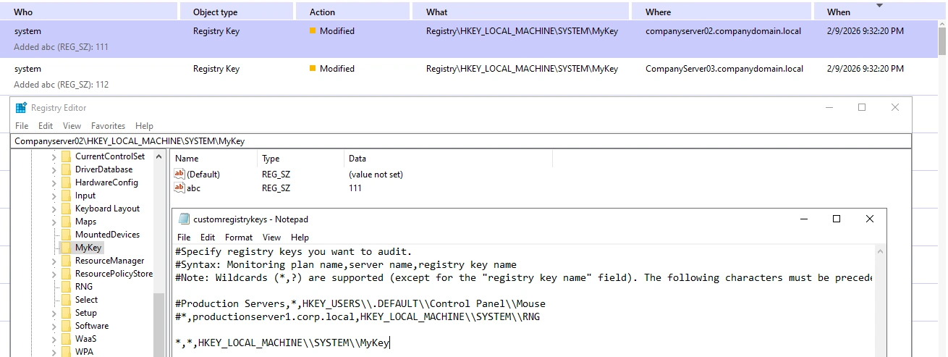The image size is (948, 357).
Task: Click Modified marker in companyserver02 row
Action: (313, 31)
